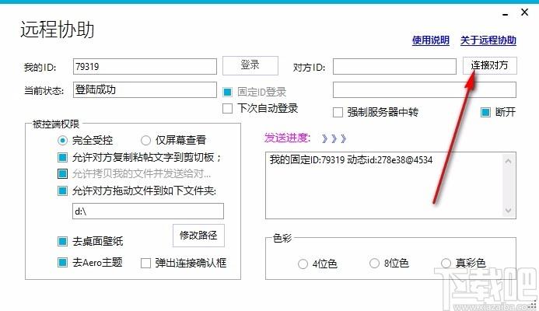Screen dimensions: 539x311
Task: Select the 8位色 color radio button
Action: [374, 264]
